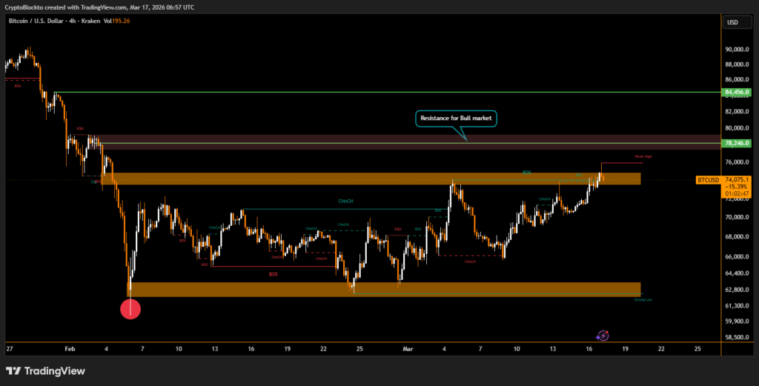Viewport: 759px width, 386px height.
Task: Select the BTCUSD price label tag
Action: 707,180
